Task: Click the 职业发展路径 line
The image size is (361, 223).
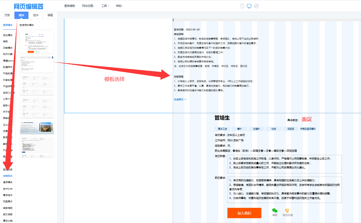Action: pos(256,151)
